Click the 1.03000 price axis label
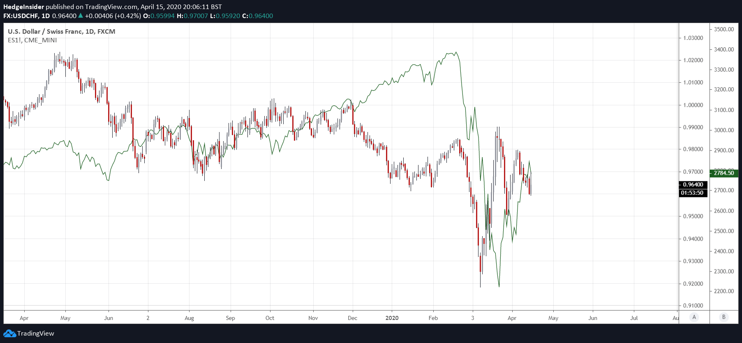 693,38
